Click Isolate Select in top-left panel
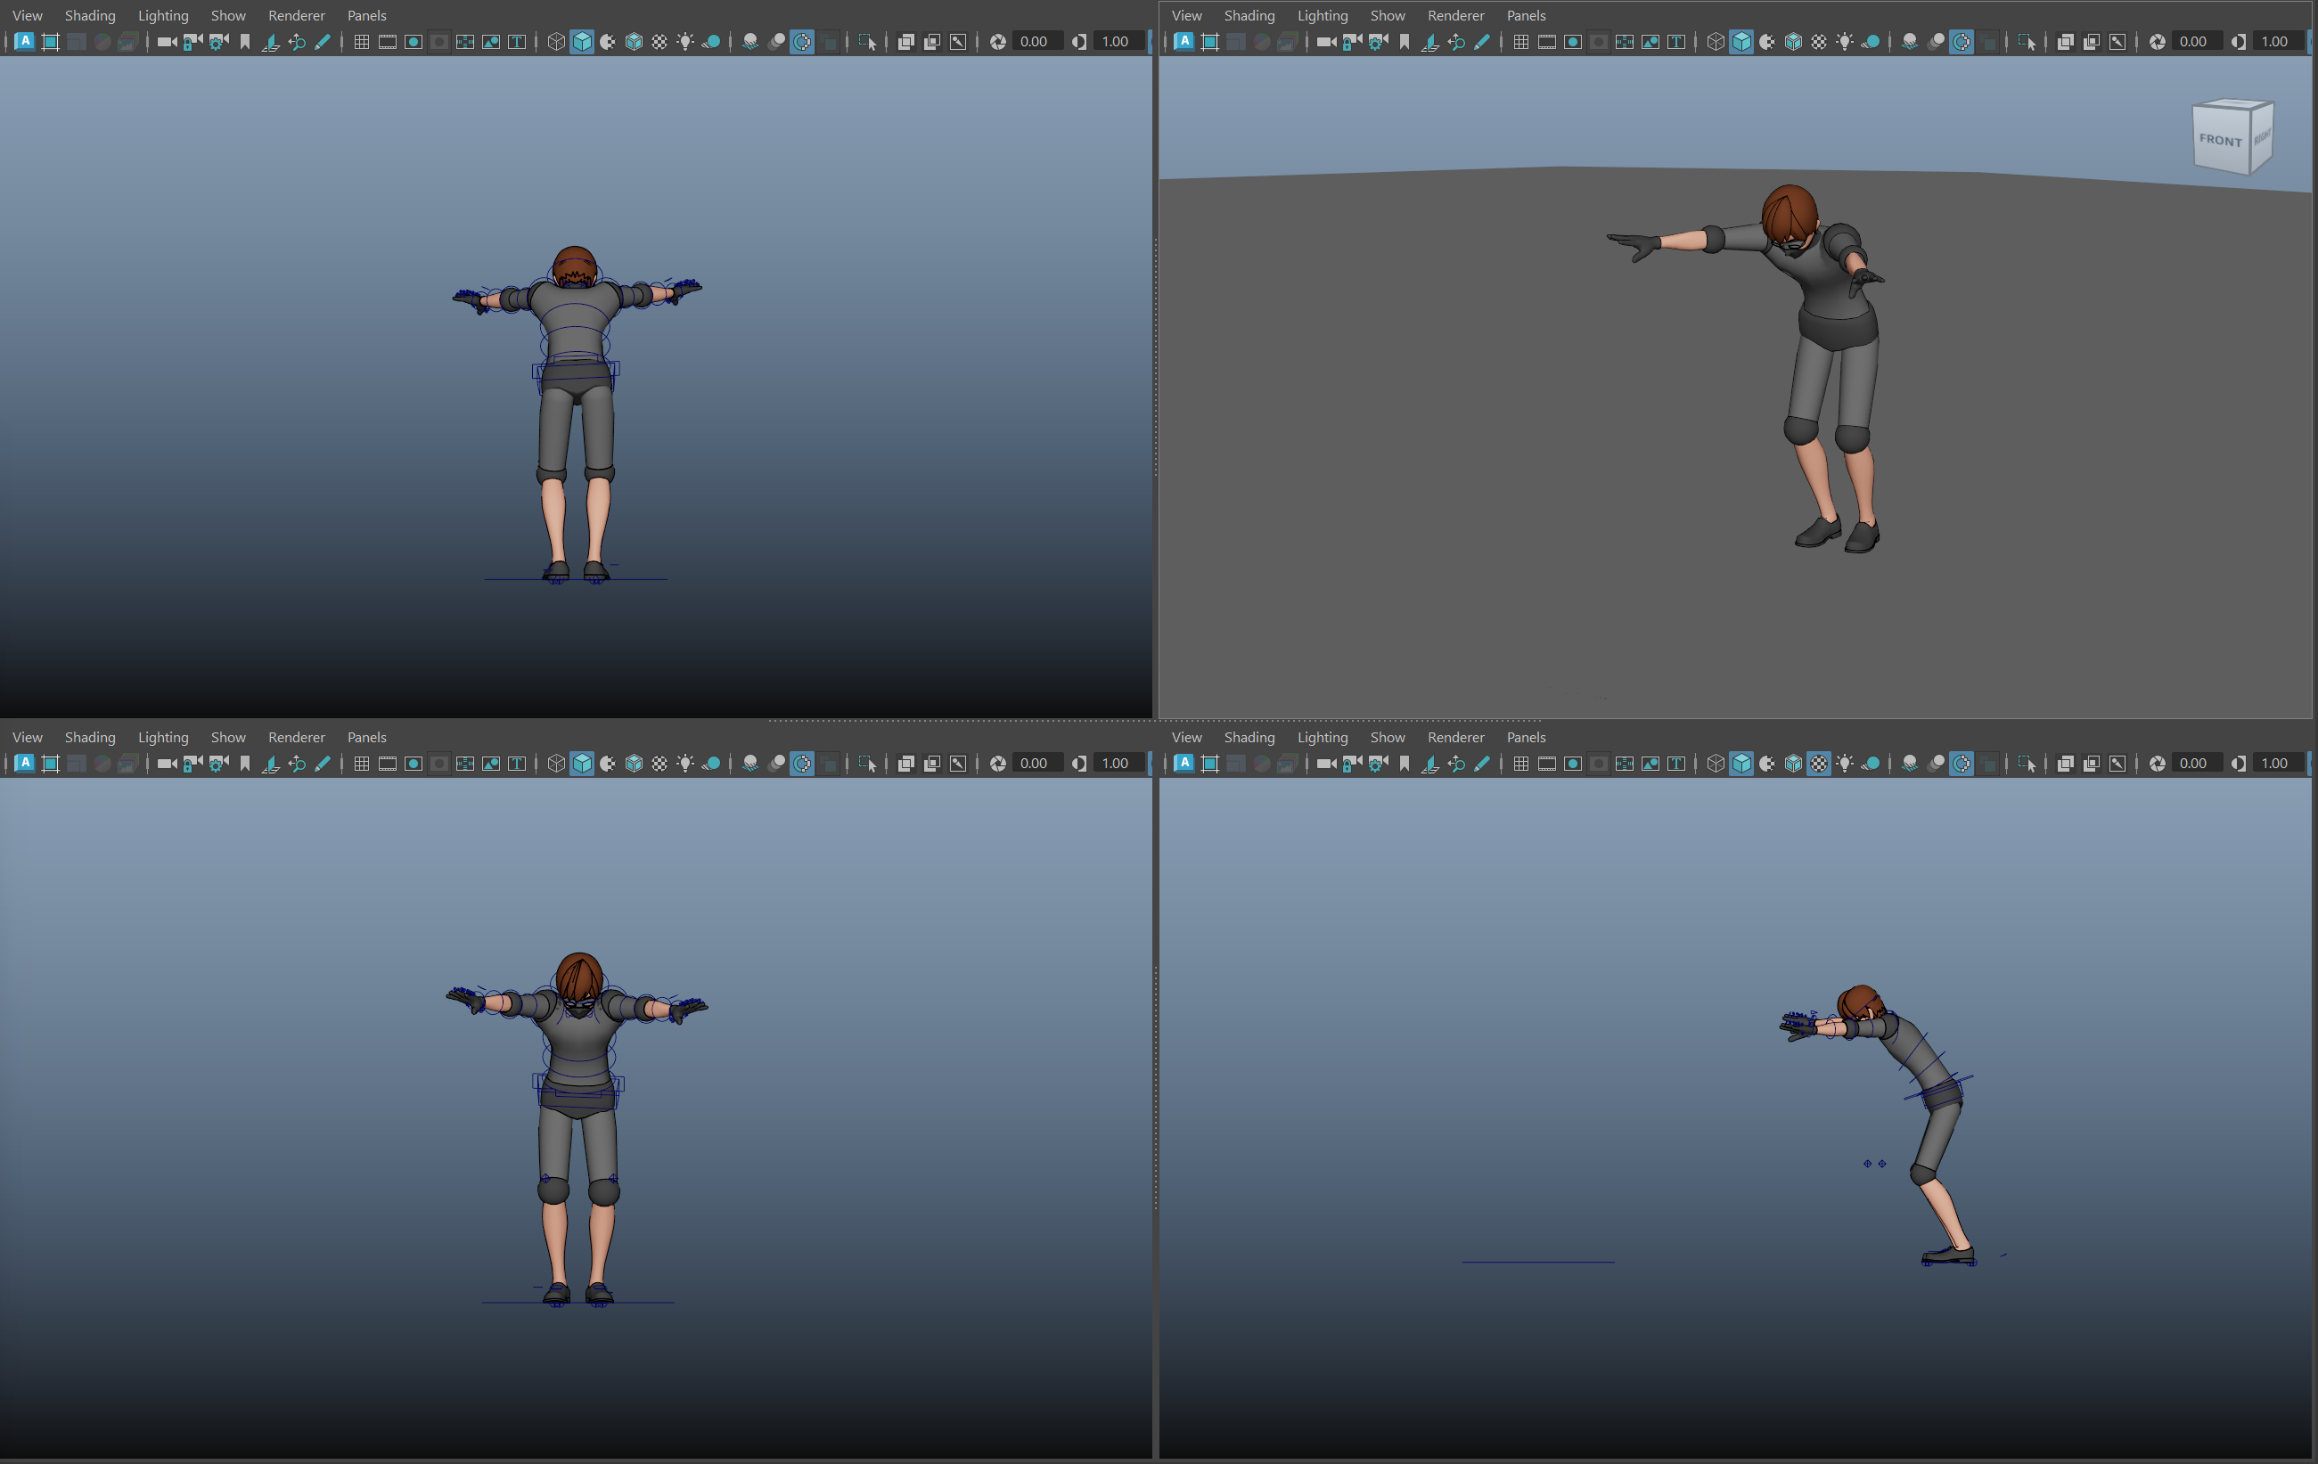Image resolution: width=2318 pixels, height=1464 pixels. (x=866, y=41)
